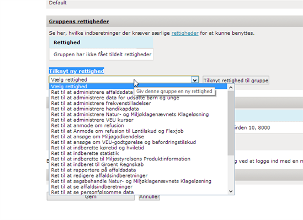This screenshot has height=220, width=303.
Task: Select 'Ret til at redigere affaldsindberetninger'
Action: pyautogui.click(x=139, y=176)
